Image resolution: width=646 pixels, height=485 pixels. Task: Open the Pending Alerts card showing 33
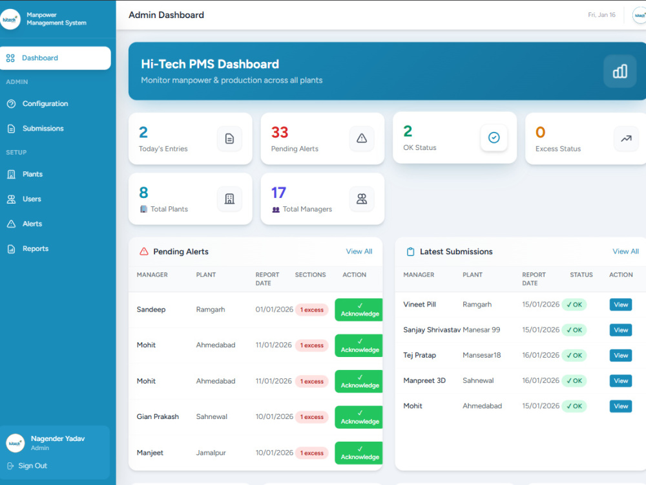click(322, 139)
